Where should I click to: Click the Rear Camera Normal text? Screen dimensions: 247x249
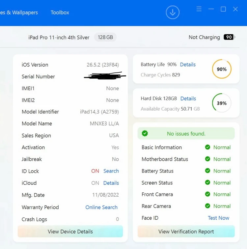pyautogui.click(x=222, y=206)
